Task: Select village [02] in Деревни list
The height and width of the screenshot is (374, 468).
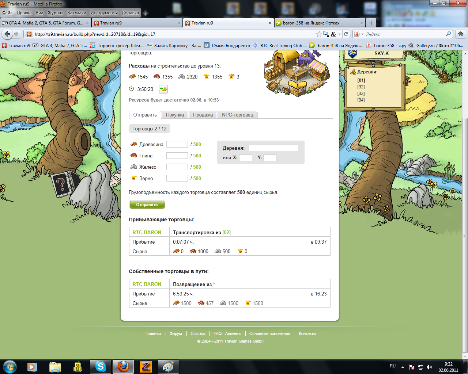Action: point(361,87)
